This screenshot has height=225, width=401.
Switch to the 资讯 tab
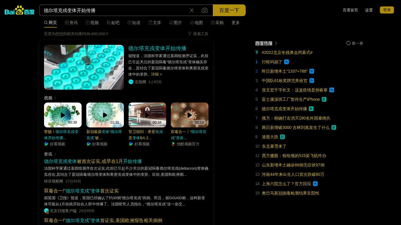click(x=71, y=23)
